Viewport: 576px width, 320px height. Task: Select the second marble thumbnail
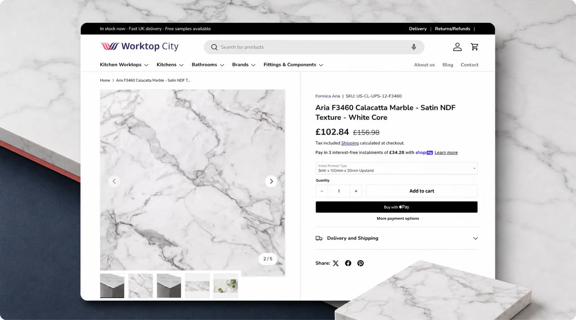(x=141, y=286)
